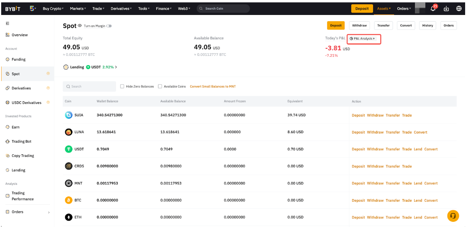Expand the sidebar Orders chevron
The width and height of the screenshot is (467, 227).
49,212
